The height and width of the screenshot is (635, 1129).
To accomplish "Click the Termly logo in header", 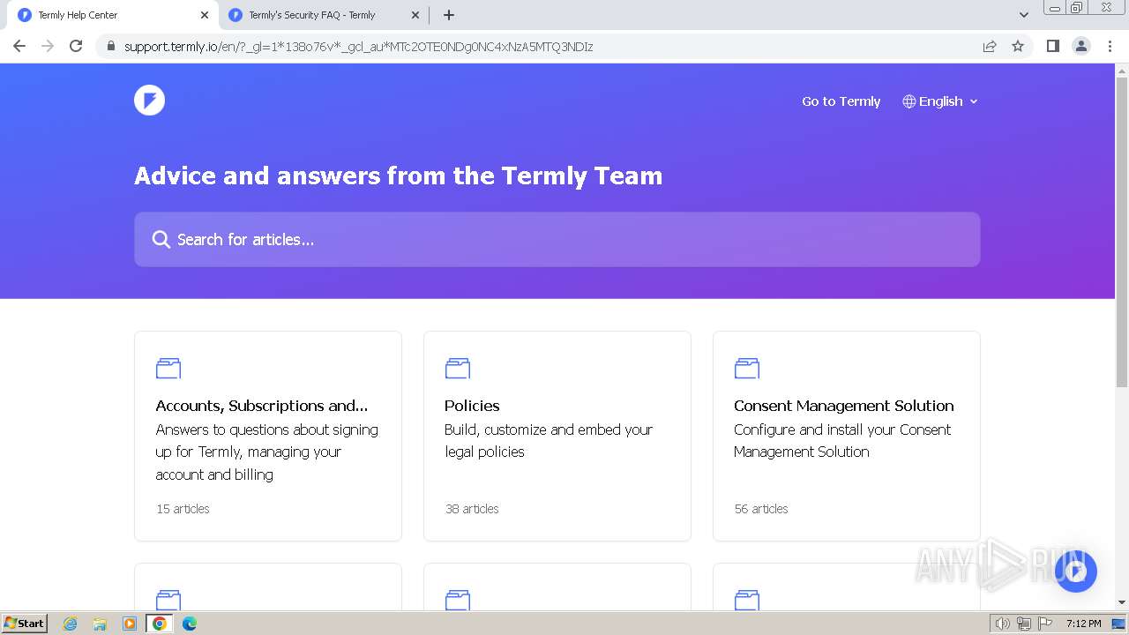I will 149,101.
